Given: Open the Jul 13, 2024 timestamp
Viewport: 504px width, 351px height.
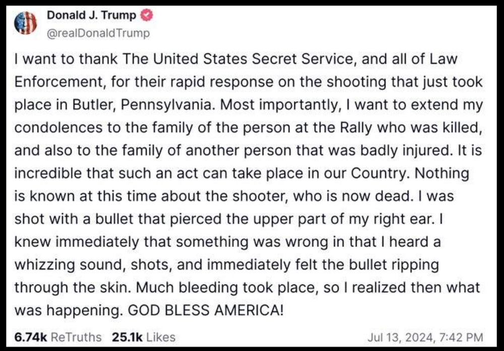Looking at the screenshot, I should [x=402, y=337].
